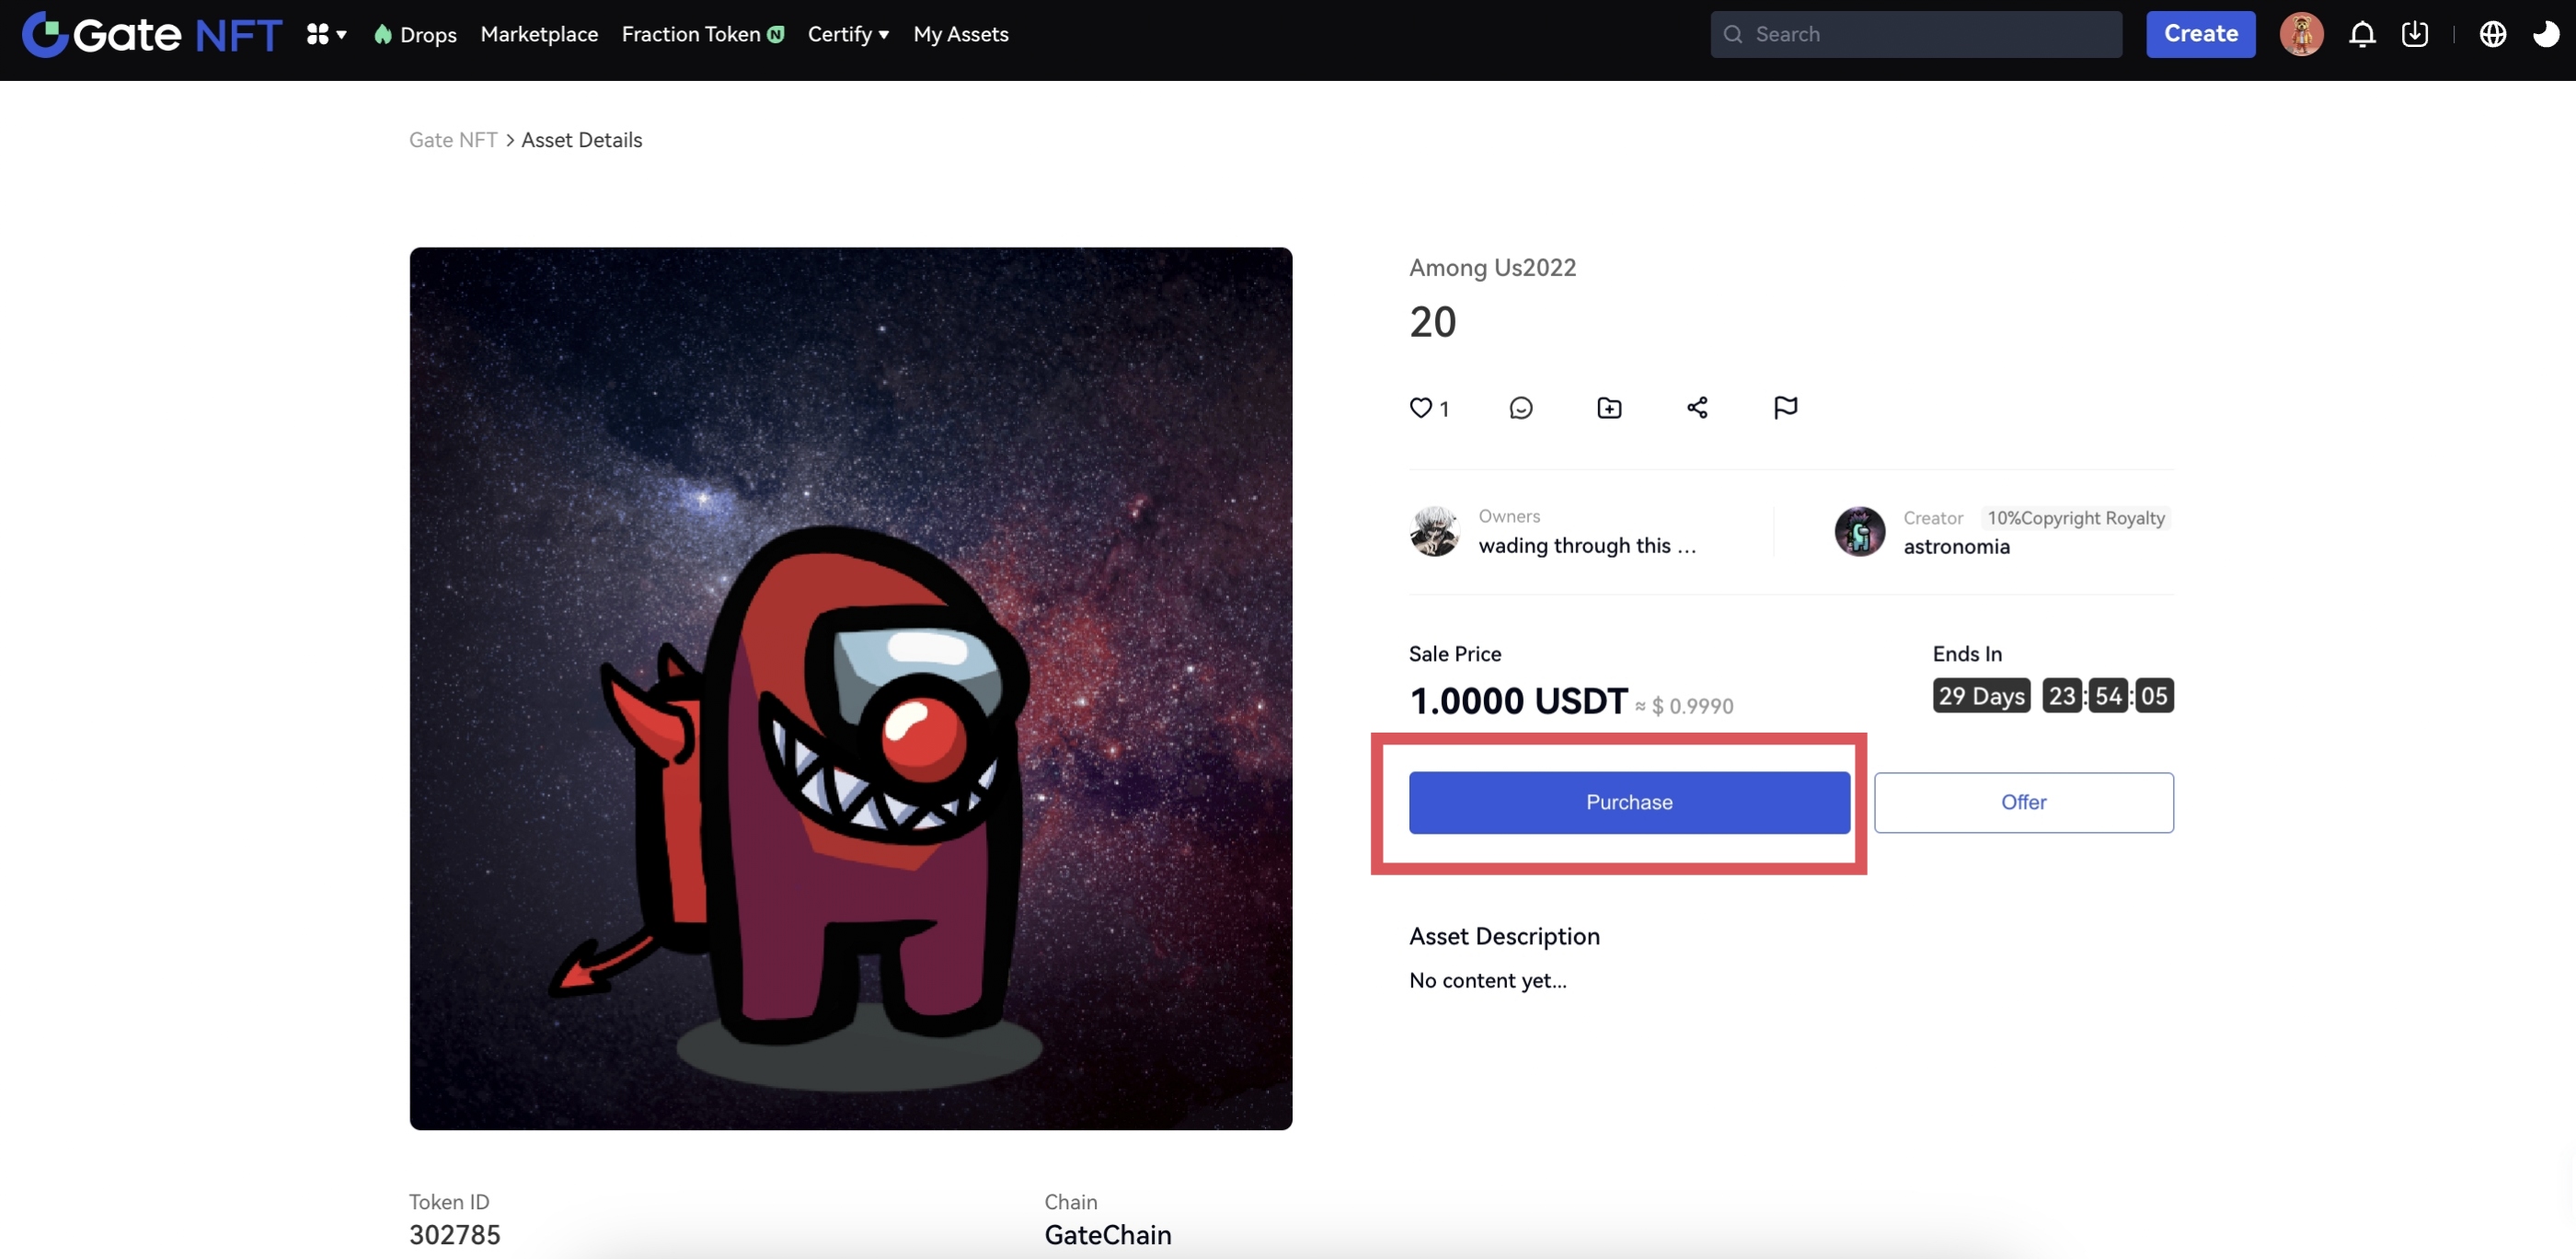The height and width of the screenshot is (1259, 2576).
Task: Go to My Assets
Action: coord(960,34)
